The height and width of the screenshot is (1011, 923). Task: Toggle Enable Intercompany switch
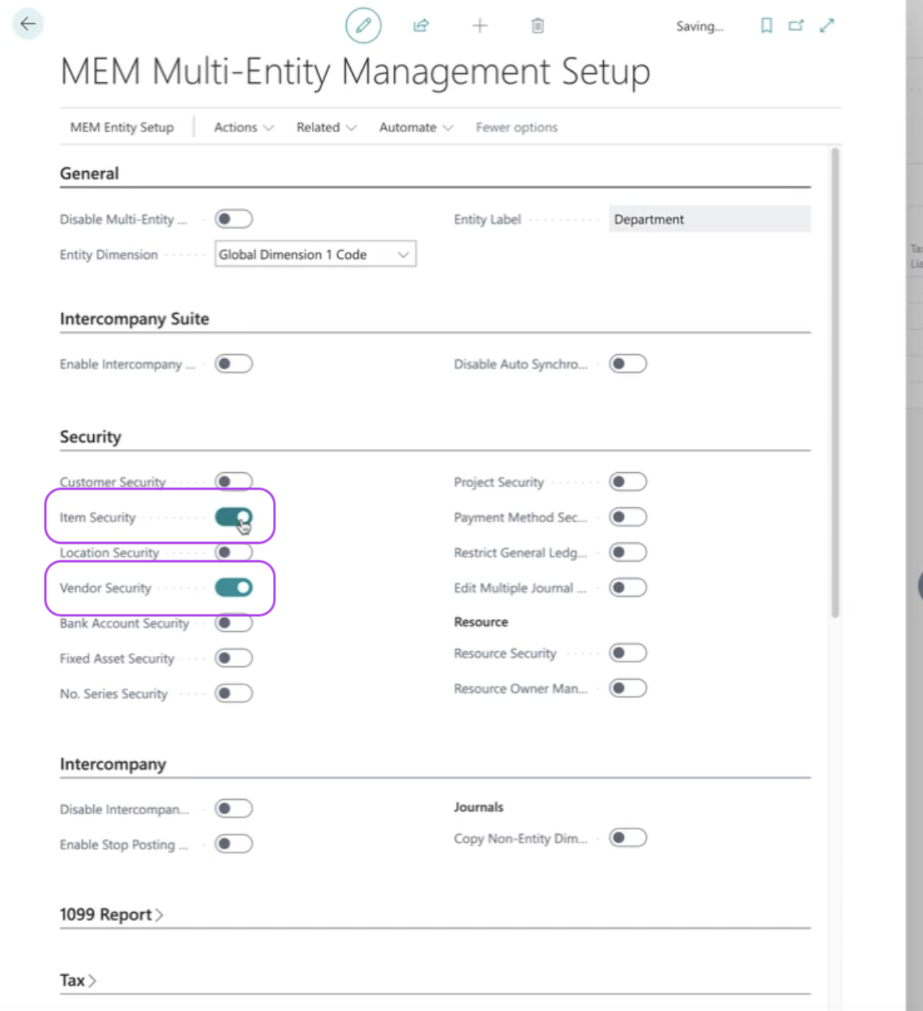234,364
